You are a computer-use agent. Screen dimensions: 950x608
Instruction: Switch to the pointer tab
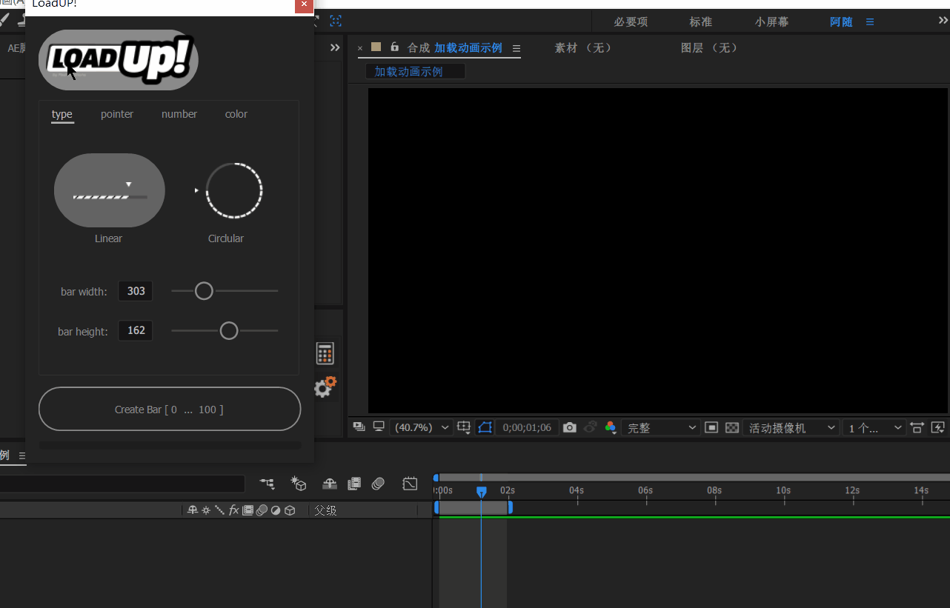tap(117, 114)
